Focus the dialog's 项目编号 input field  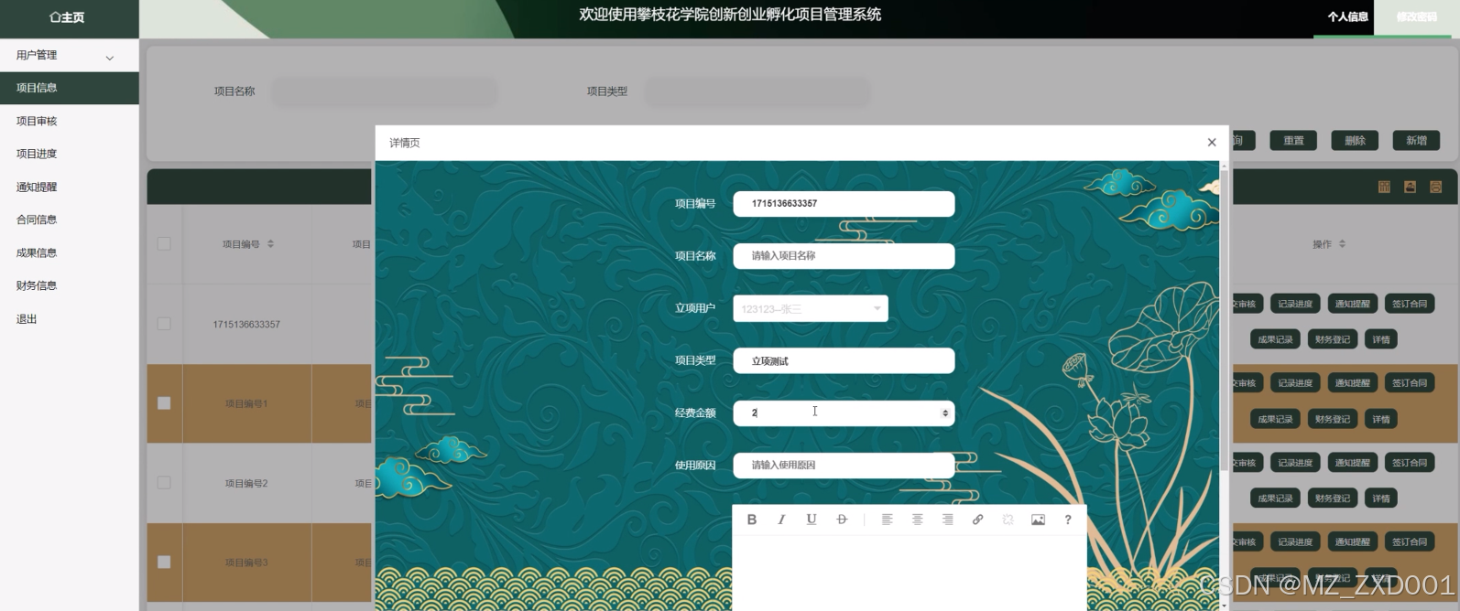pos(844,204)
